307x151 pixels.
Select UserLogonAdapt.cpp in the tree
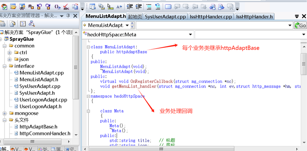43,100
